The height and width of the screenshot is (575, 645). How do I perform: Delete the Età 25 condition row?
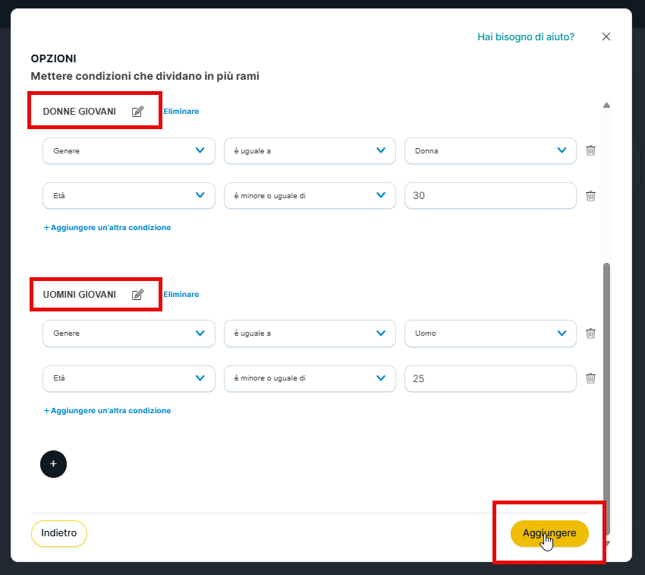click(590, 378)
